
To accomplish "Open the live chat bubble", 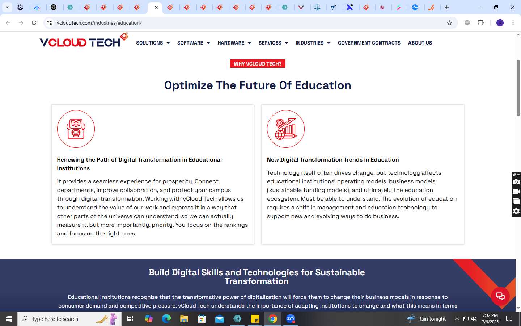I will tap(500, 296).
